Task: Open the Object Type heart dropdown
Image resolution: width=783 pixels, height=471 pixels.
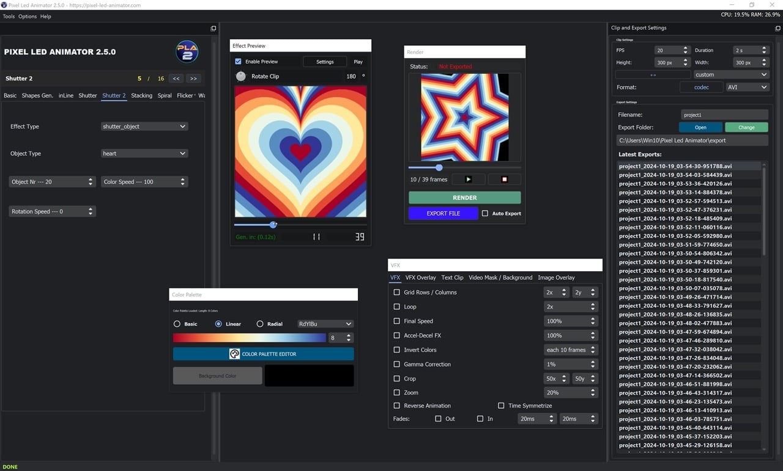Action: coord(144,153)
